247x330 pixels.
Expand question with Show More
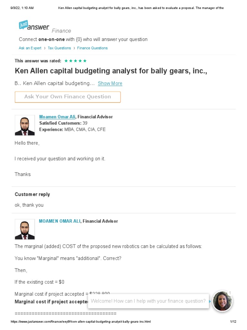tap(110, 83)
